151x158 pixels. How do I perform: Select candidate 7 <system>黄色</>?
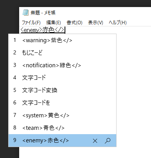coord(62,115)
